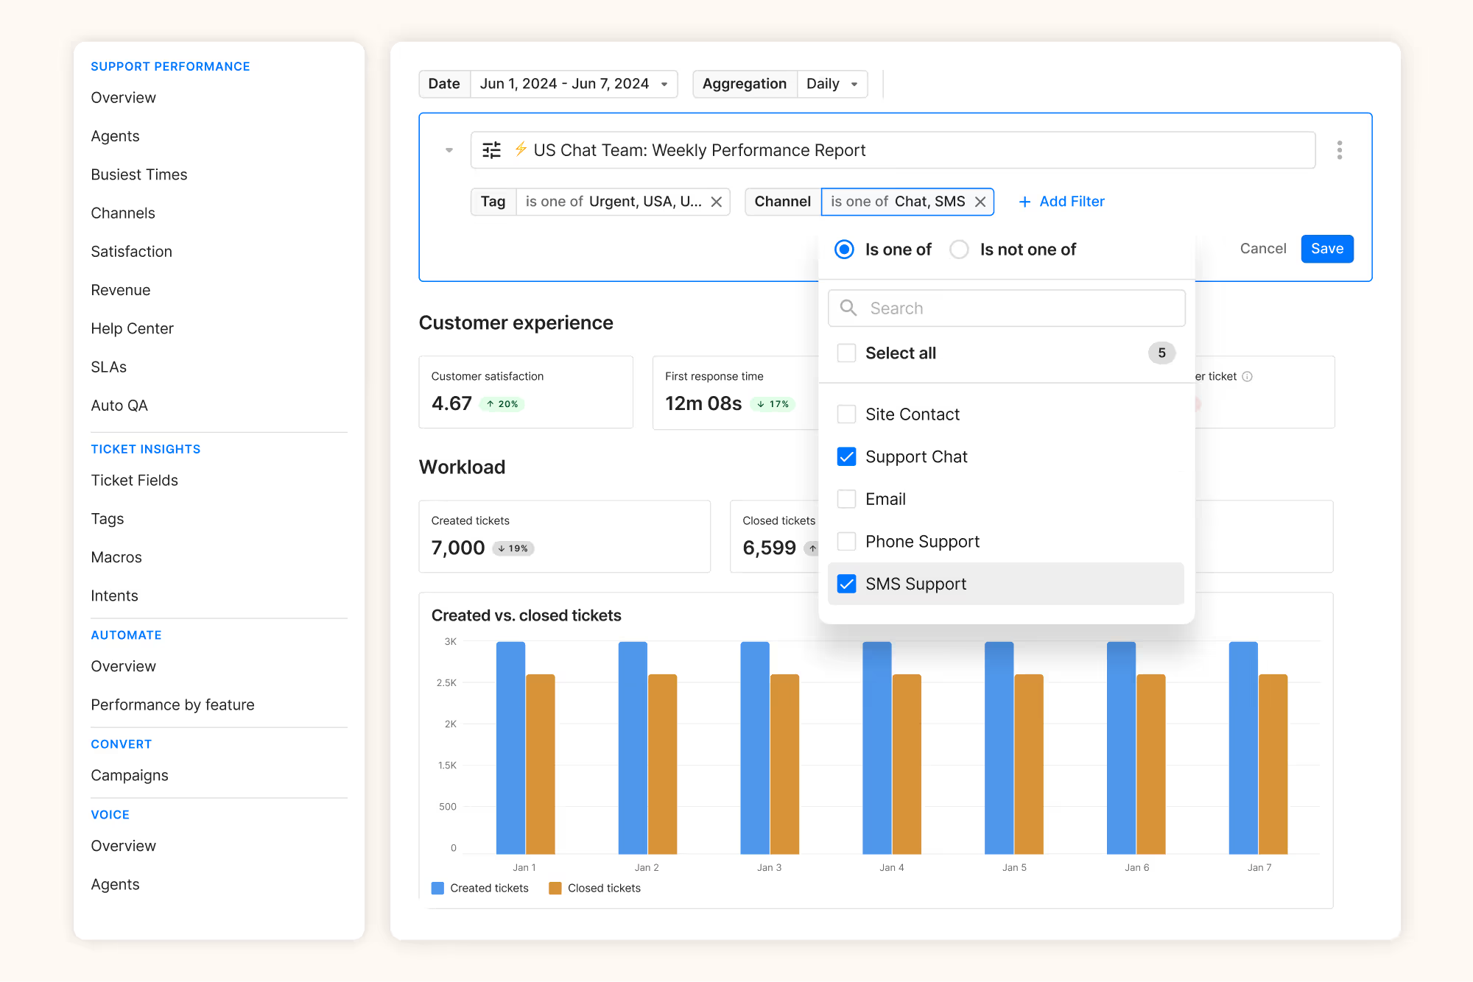Open Satisfaction under Support Performance
The width and height of the screenshot is (1473, 982).
[131, 251]
